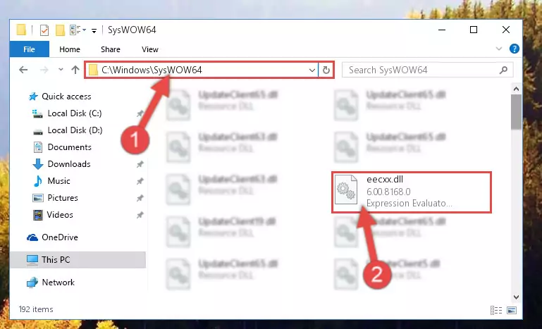Click the 192 items status text
Viewport: 542px width, 329px height.
[36, 309]
